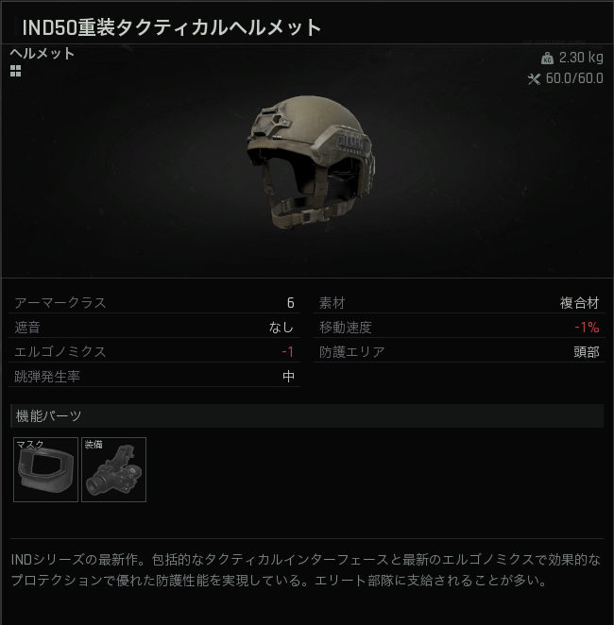Screen dimensions: 614x625
Task: Click the 遮音 stat row
Action: (x=154, y=328)
